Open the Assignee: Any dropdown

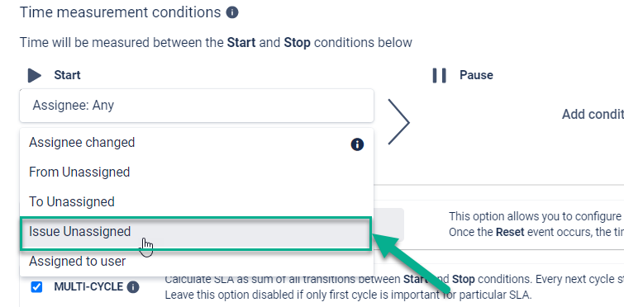pos(197,106)
